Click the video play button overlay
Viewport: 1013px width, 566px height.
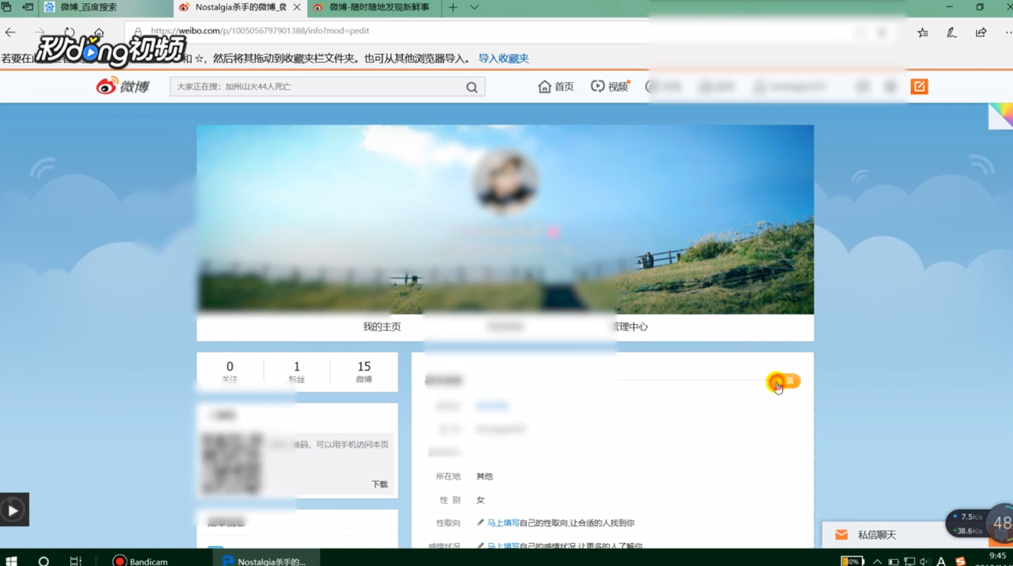tap(14, 510)
